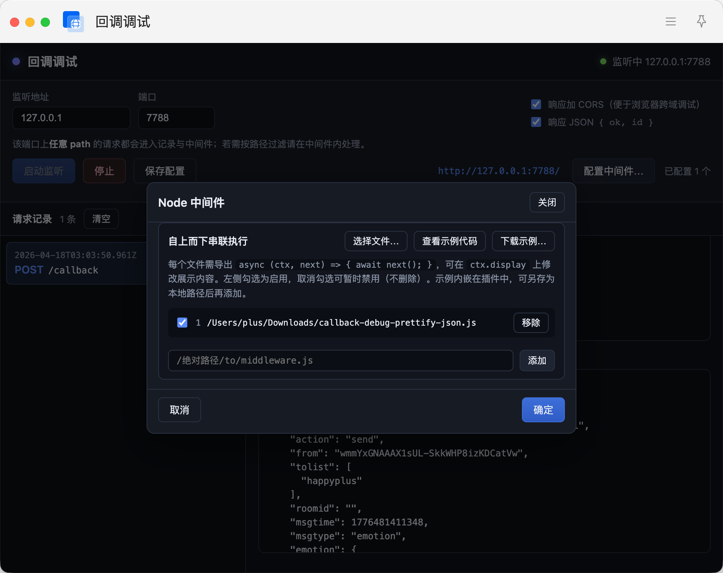Download the example with 下载示例
This screenshot has width=723, height=573.
point(523,241)
